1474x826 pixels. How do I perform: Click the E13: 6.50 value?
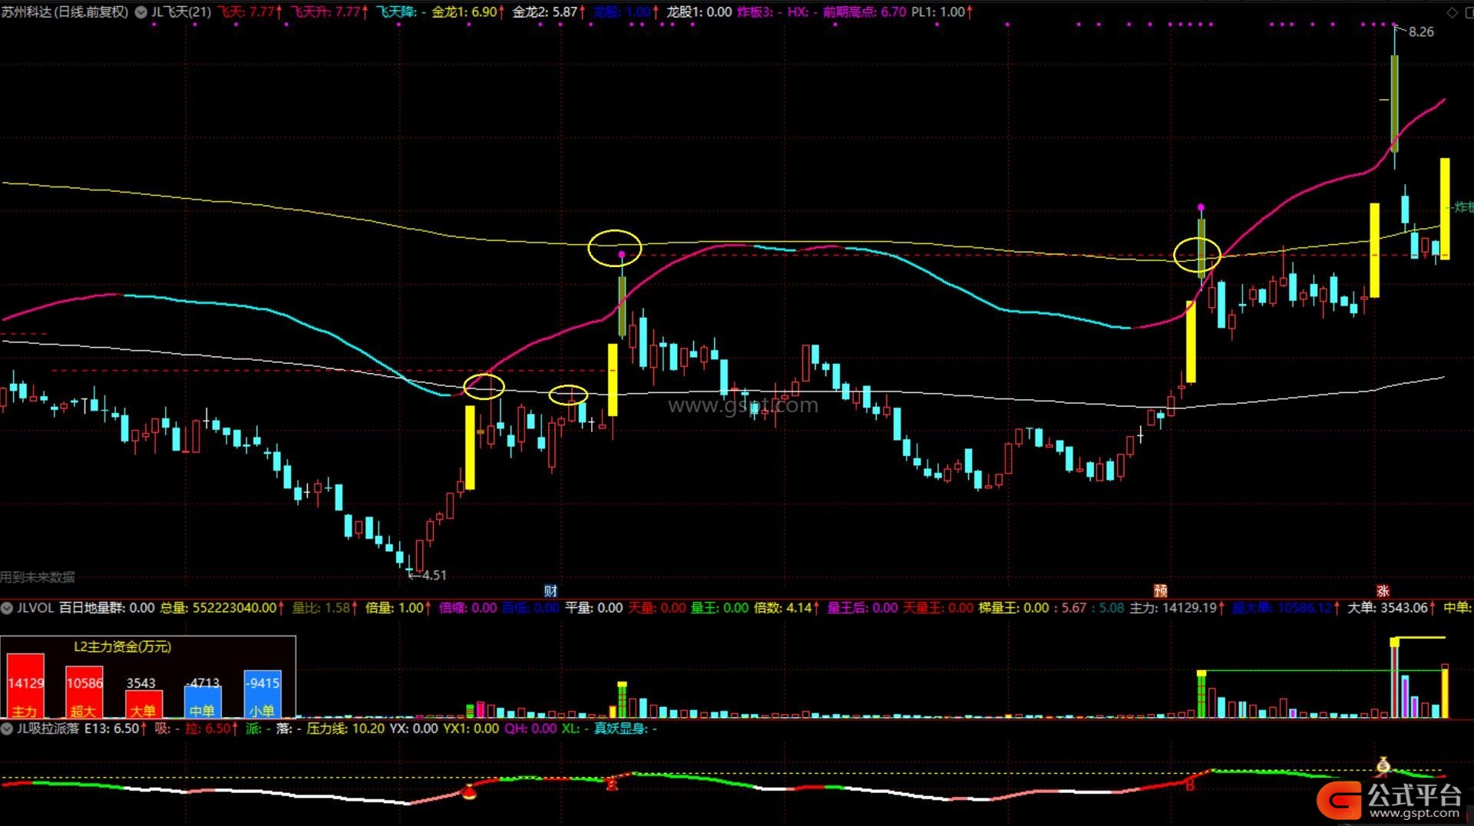point(116,729)
